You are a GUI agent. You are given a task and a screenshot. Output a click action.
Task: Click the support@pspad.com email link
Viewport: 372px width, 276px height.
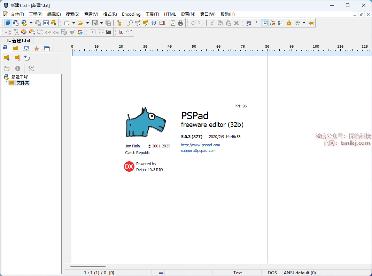[x=198, y=151]
